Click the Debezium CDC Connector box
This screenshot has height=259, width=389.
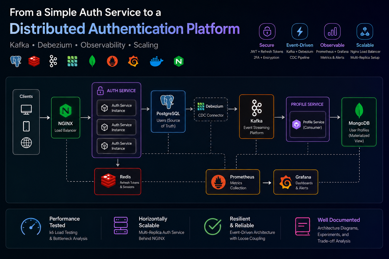pos(211,109)
